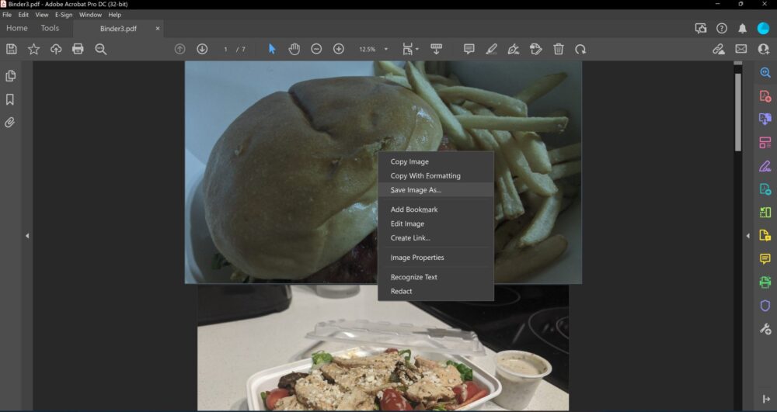Click the Zoom in plus icon
This screenshot has width=777, height=412.
[x=339, y=49]
